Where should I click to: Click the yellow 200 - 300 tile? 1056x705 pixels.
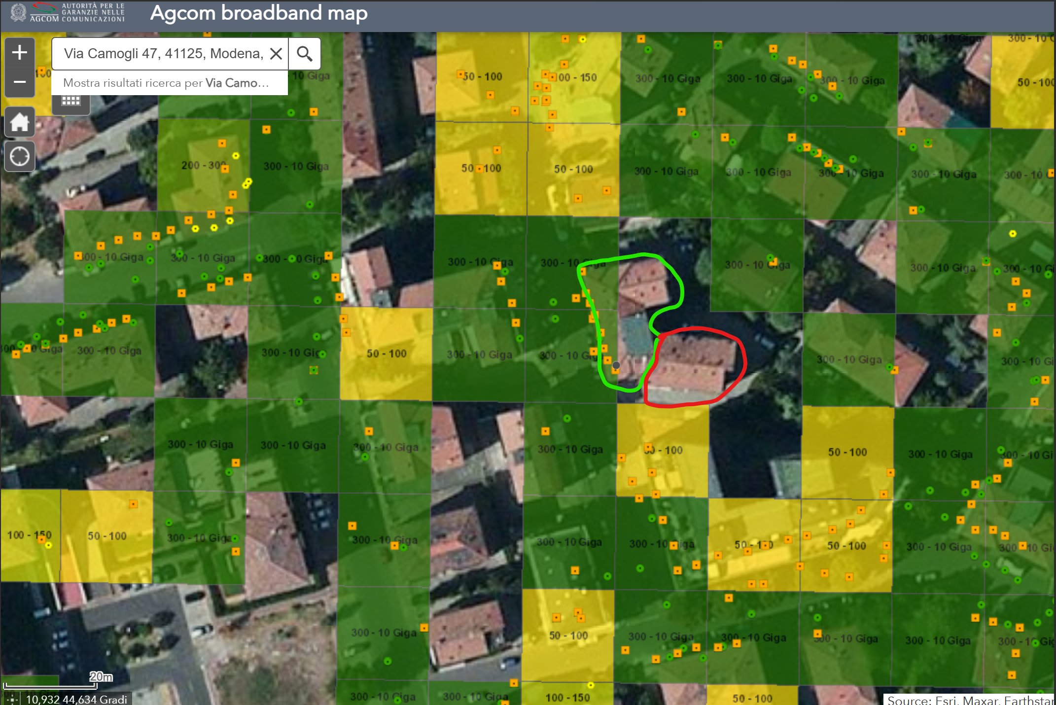point(203,166)
